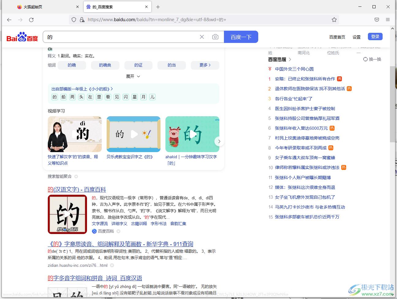Play the 秒懂百科 的 video thumbnail

click(67, 214)
